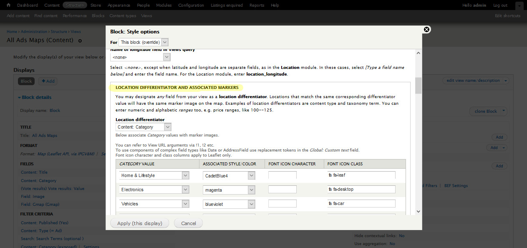Click the shortcut icon beside All Ads Maps title
This screenshot has height=248, width=527.
click(x=80, y=41)
